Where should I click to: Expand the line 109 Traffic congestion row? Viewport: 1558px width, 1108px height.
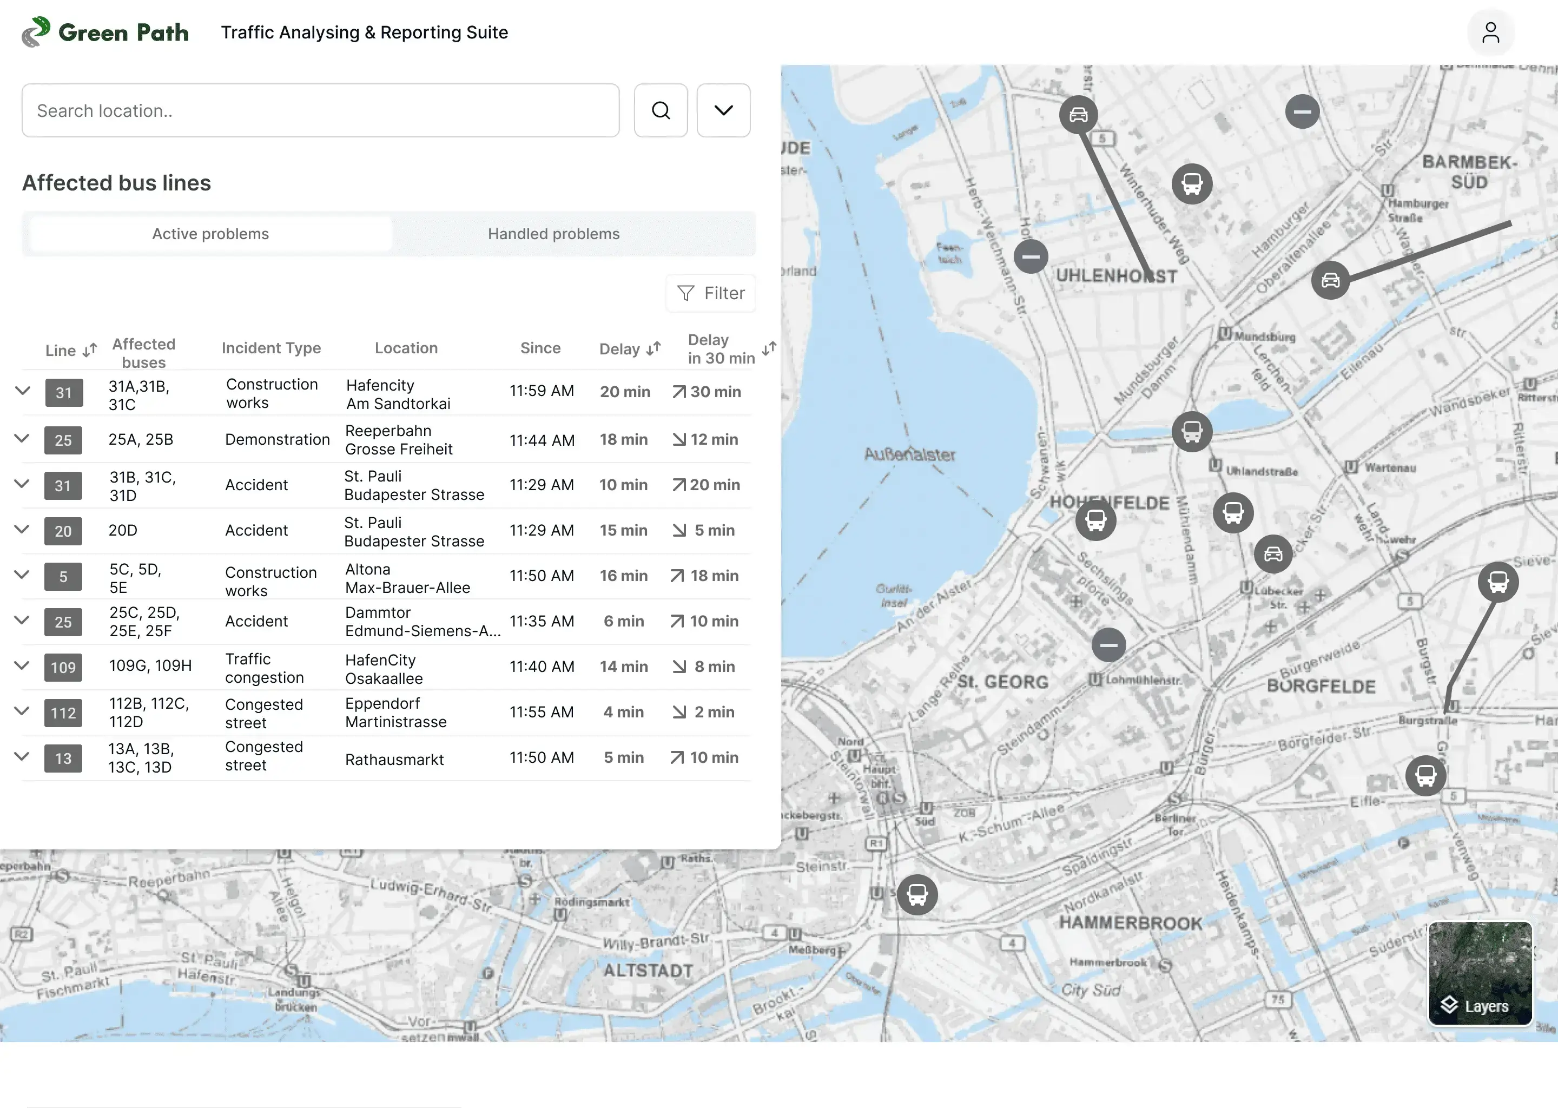tap(23, 666)
